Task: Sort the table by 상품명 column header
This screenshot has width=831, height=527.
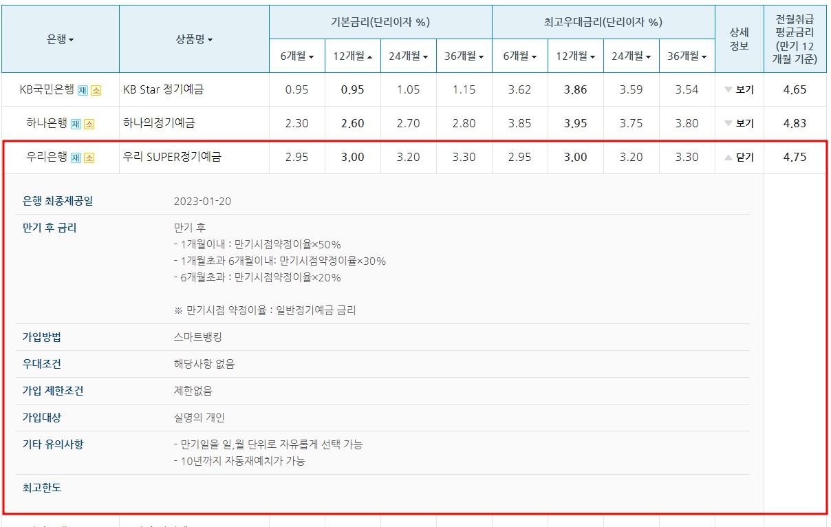Action: pyautogui.click(x=194, y=39)
